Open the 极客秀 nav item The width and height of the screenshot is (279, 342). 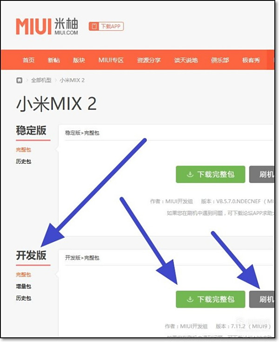coord(251,60)
